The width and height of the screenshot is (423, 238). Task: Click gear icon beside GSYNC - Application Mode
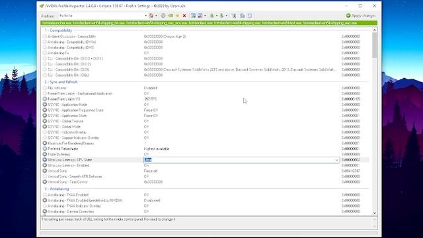(x=45, y=104)
